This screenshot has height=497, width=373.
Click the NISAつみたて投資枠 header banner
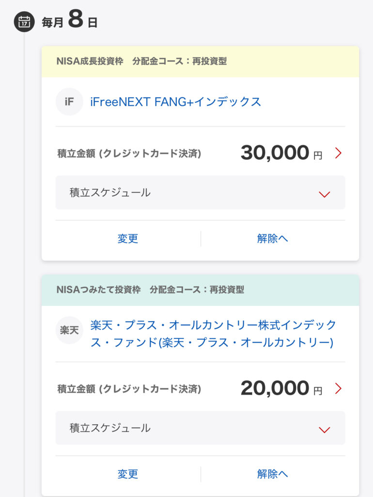tap(200, 290)
